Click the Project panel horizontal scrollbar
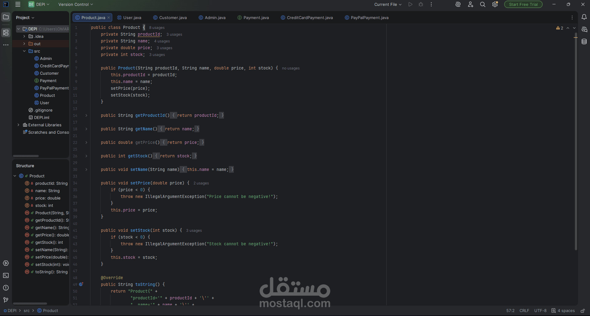The width and height of the screenshot is (590, 316). tap(26, 156)
